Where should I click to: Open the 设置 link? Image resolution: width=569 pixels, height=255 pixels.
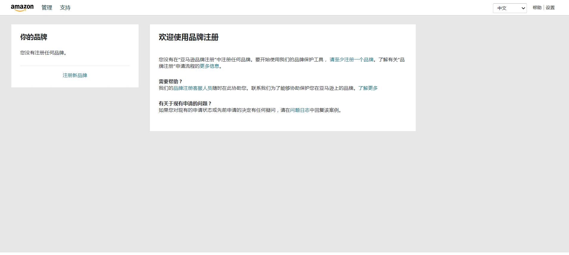click(550, 8)
